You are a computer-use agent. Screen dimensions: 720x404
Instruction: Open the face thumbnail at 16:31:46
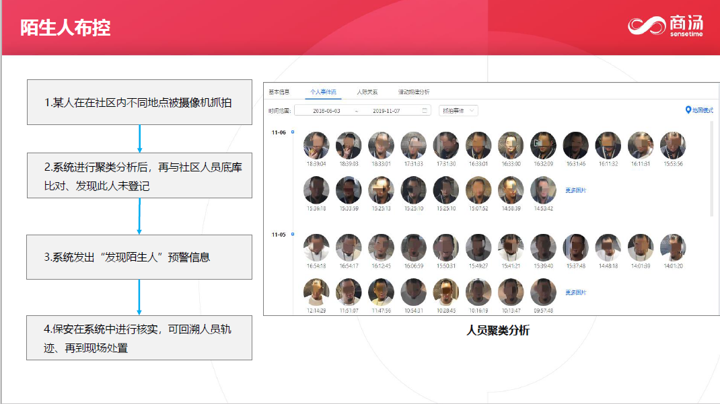coord(576,145)
